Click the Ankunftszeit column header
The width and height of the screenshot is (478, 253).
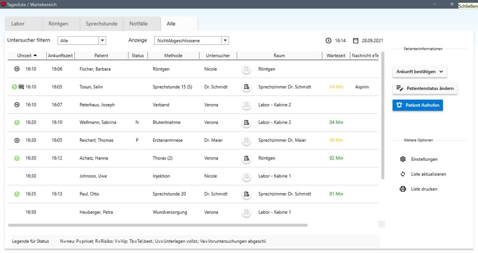pos(60,56)
